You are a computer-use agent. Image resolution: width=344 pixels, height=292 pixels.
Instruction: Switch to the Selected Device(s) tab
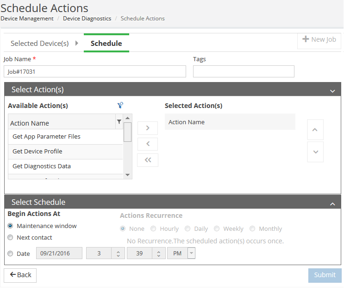pos(40,43)
